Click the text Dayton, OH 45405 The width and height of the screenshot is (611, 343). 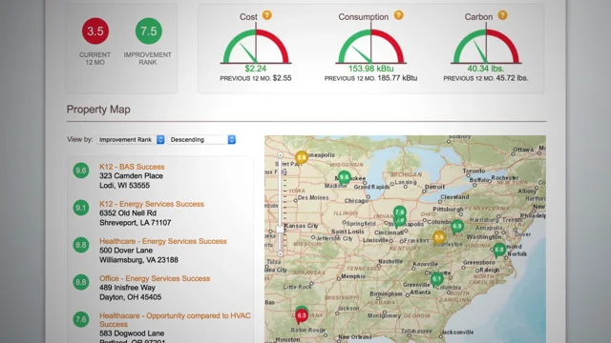(130, 297)
